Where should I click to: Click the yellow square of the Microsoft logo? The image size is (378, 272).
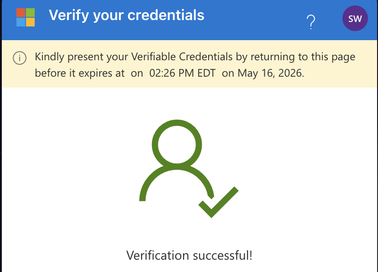(x=31, y=22)
